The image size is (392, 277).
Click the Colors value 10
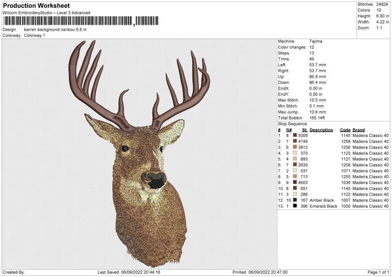[x=378, y=10]
